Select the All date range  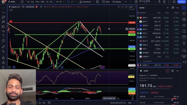(44, 103)
